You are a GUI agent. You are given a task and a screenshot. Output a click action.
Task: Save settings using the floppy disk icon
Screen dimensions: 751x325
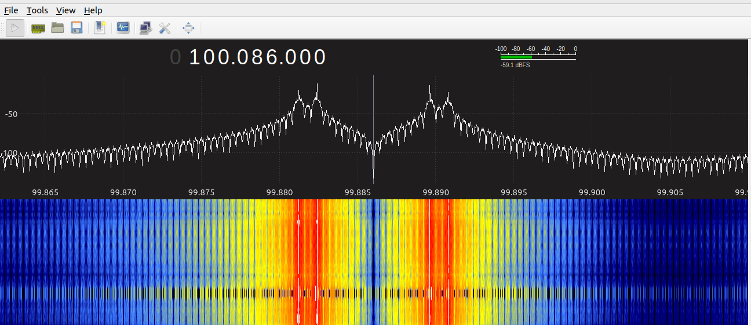(x=76, y=28)
